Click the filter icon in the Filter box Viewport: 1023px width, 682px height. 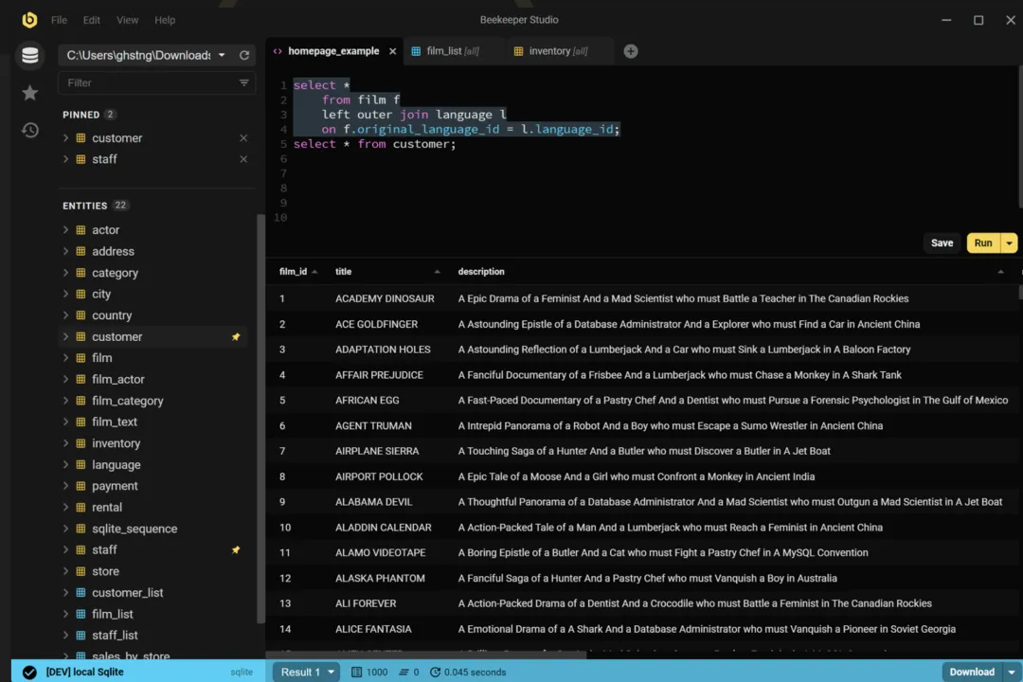(x=242, y=83)
